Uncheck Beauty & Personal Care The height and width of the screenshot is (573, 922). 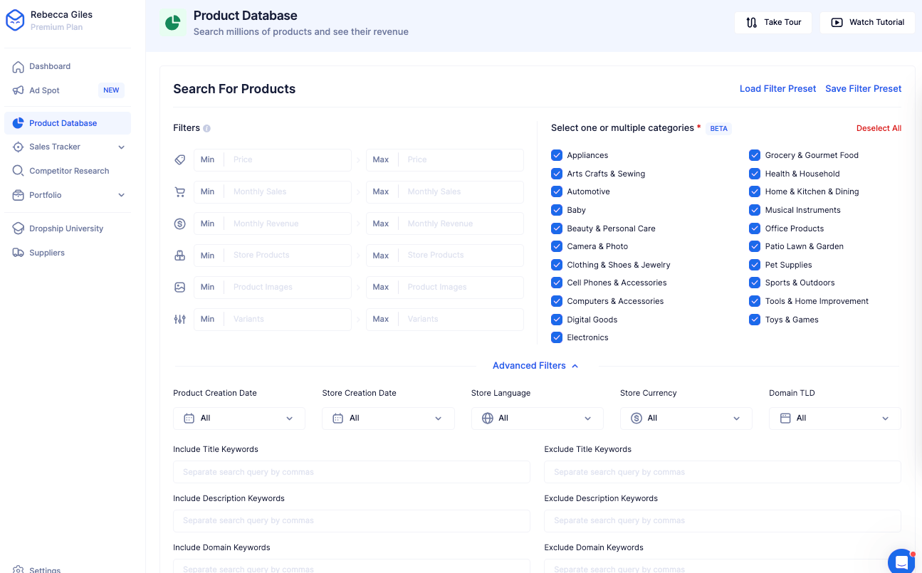pos(557,228)
